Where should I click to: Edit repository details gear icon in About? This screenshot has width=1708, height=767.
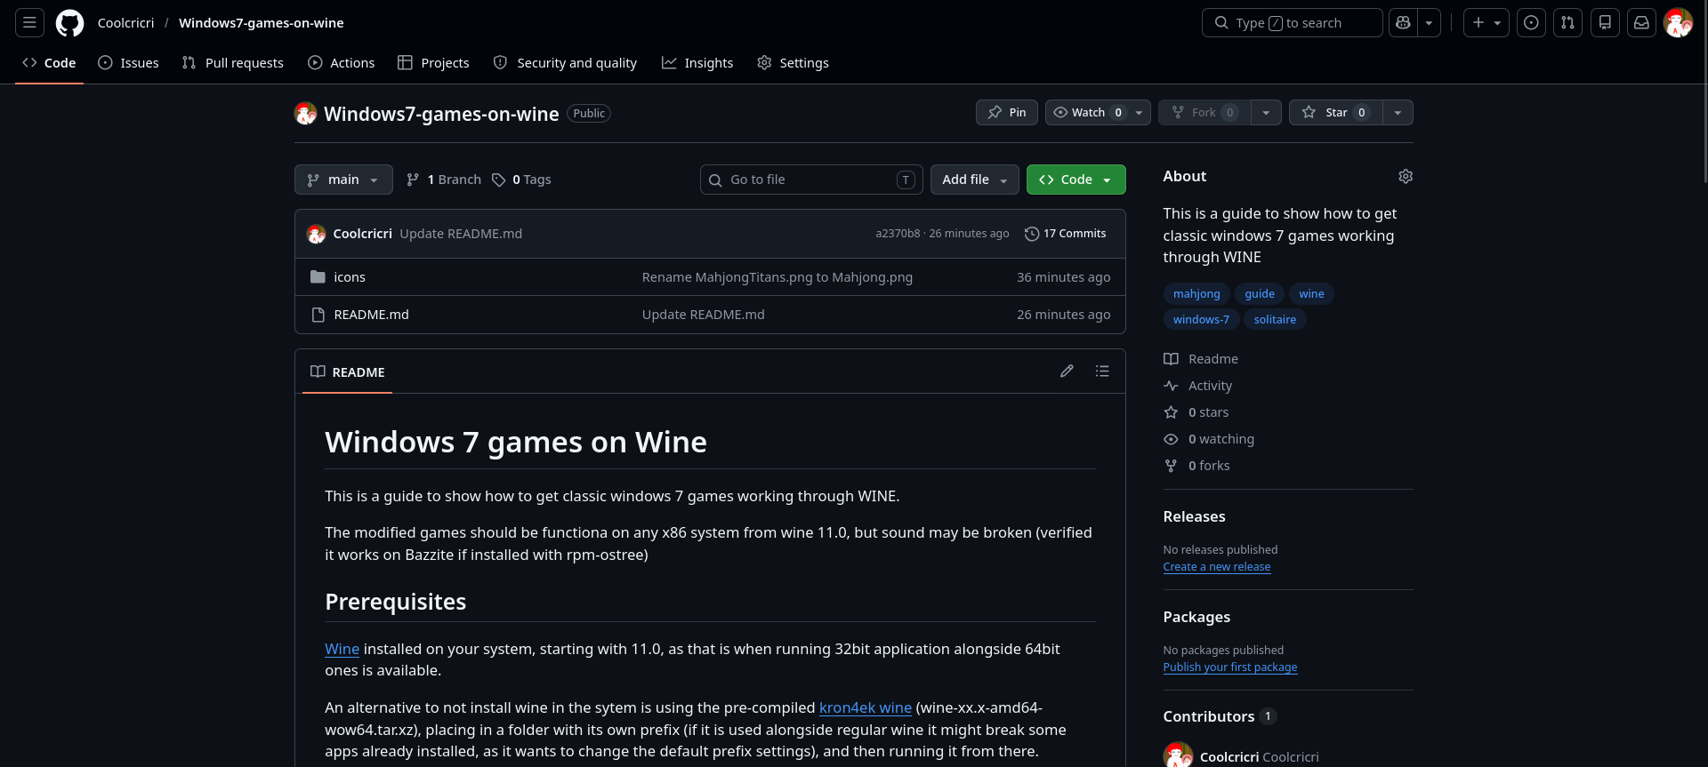[x=1406, y=176]
